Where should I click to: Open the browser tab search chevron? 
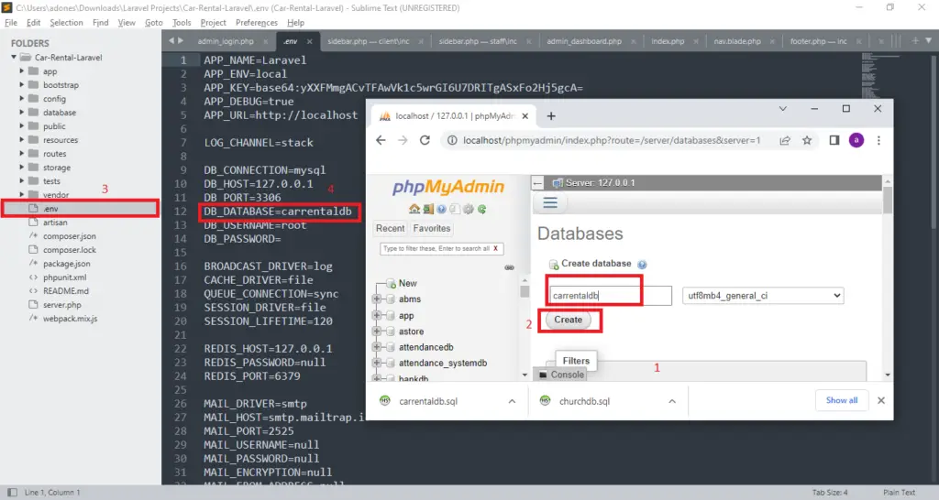click(x=783, y=109)
